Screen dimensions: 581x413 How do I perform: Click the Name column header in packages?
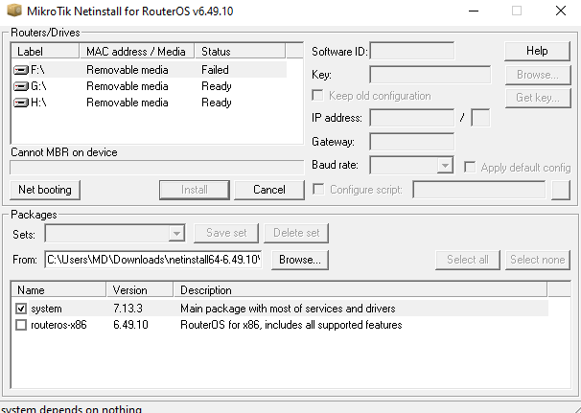(58, 289)
